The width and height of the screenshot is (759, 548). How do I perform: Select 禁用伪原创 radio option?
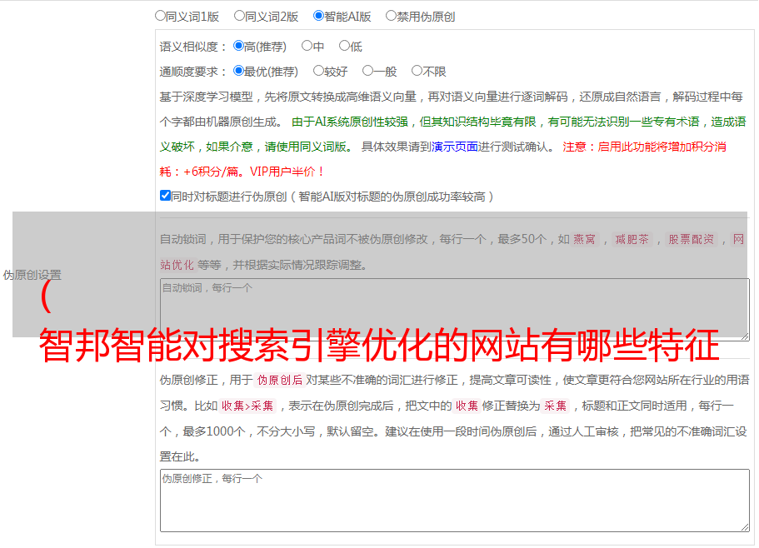[x=391, y=16]
